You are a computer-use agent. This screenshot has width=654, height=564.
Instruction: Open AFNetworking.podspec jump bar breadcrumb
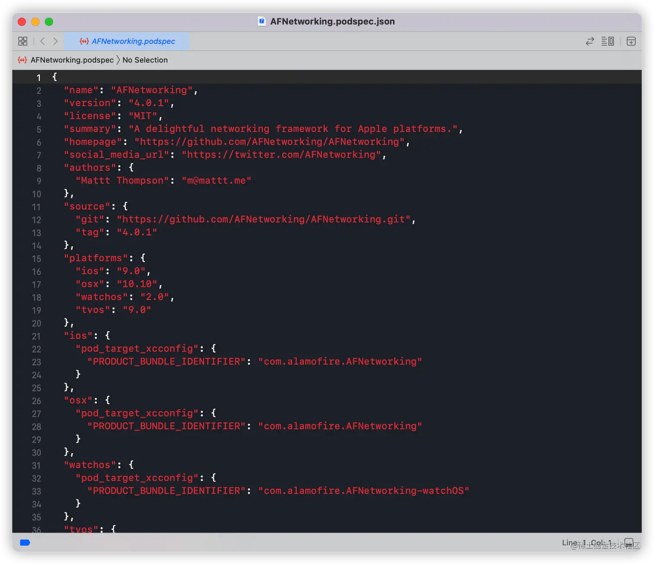(72, 60)
